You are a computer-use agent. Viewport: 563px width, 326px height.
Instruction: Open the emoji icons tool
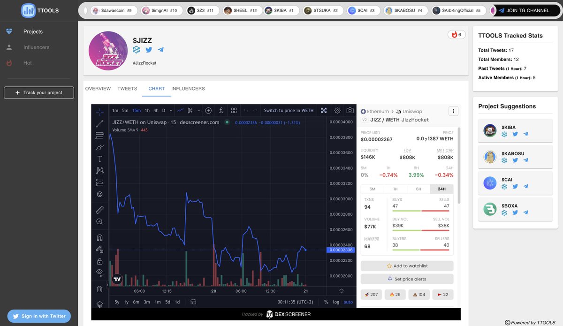pos(100,194)
